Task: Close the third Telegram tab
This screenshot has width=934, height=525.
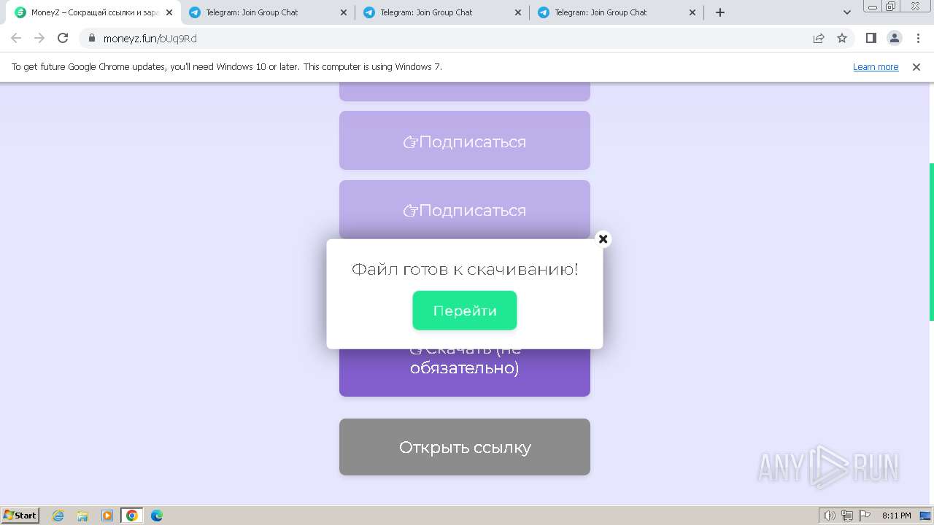Action: (x=692, y=12)
